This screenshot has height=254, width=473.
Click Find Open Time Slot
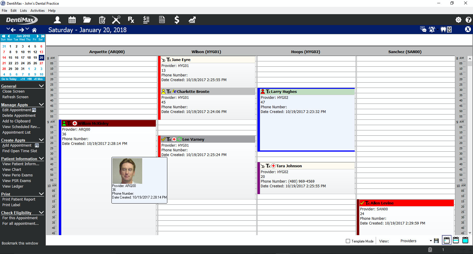[x=20, y=151]
